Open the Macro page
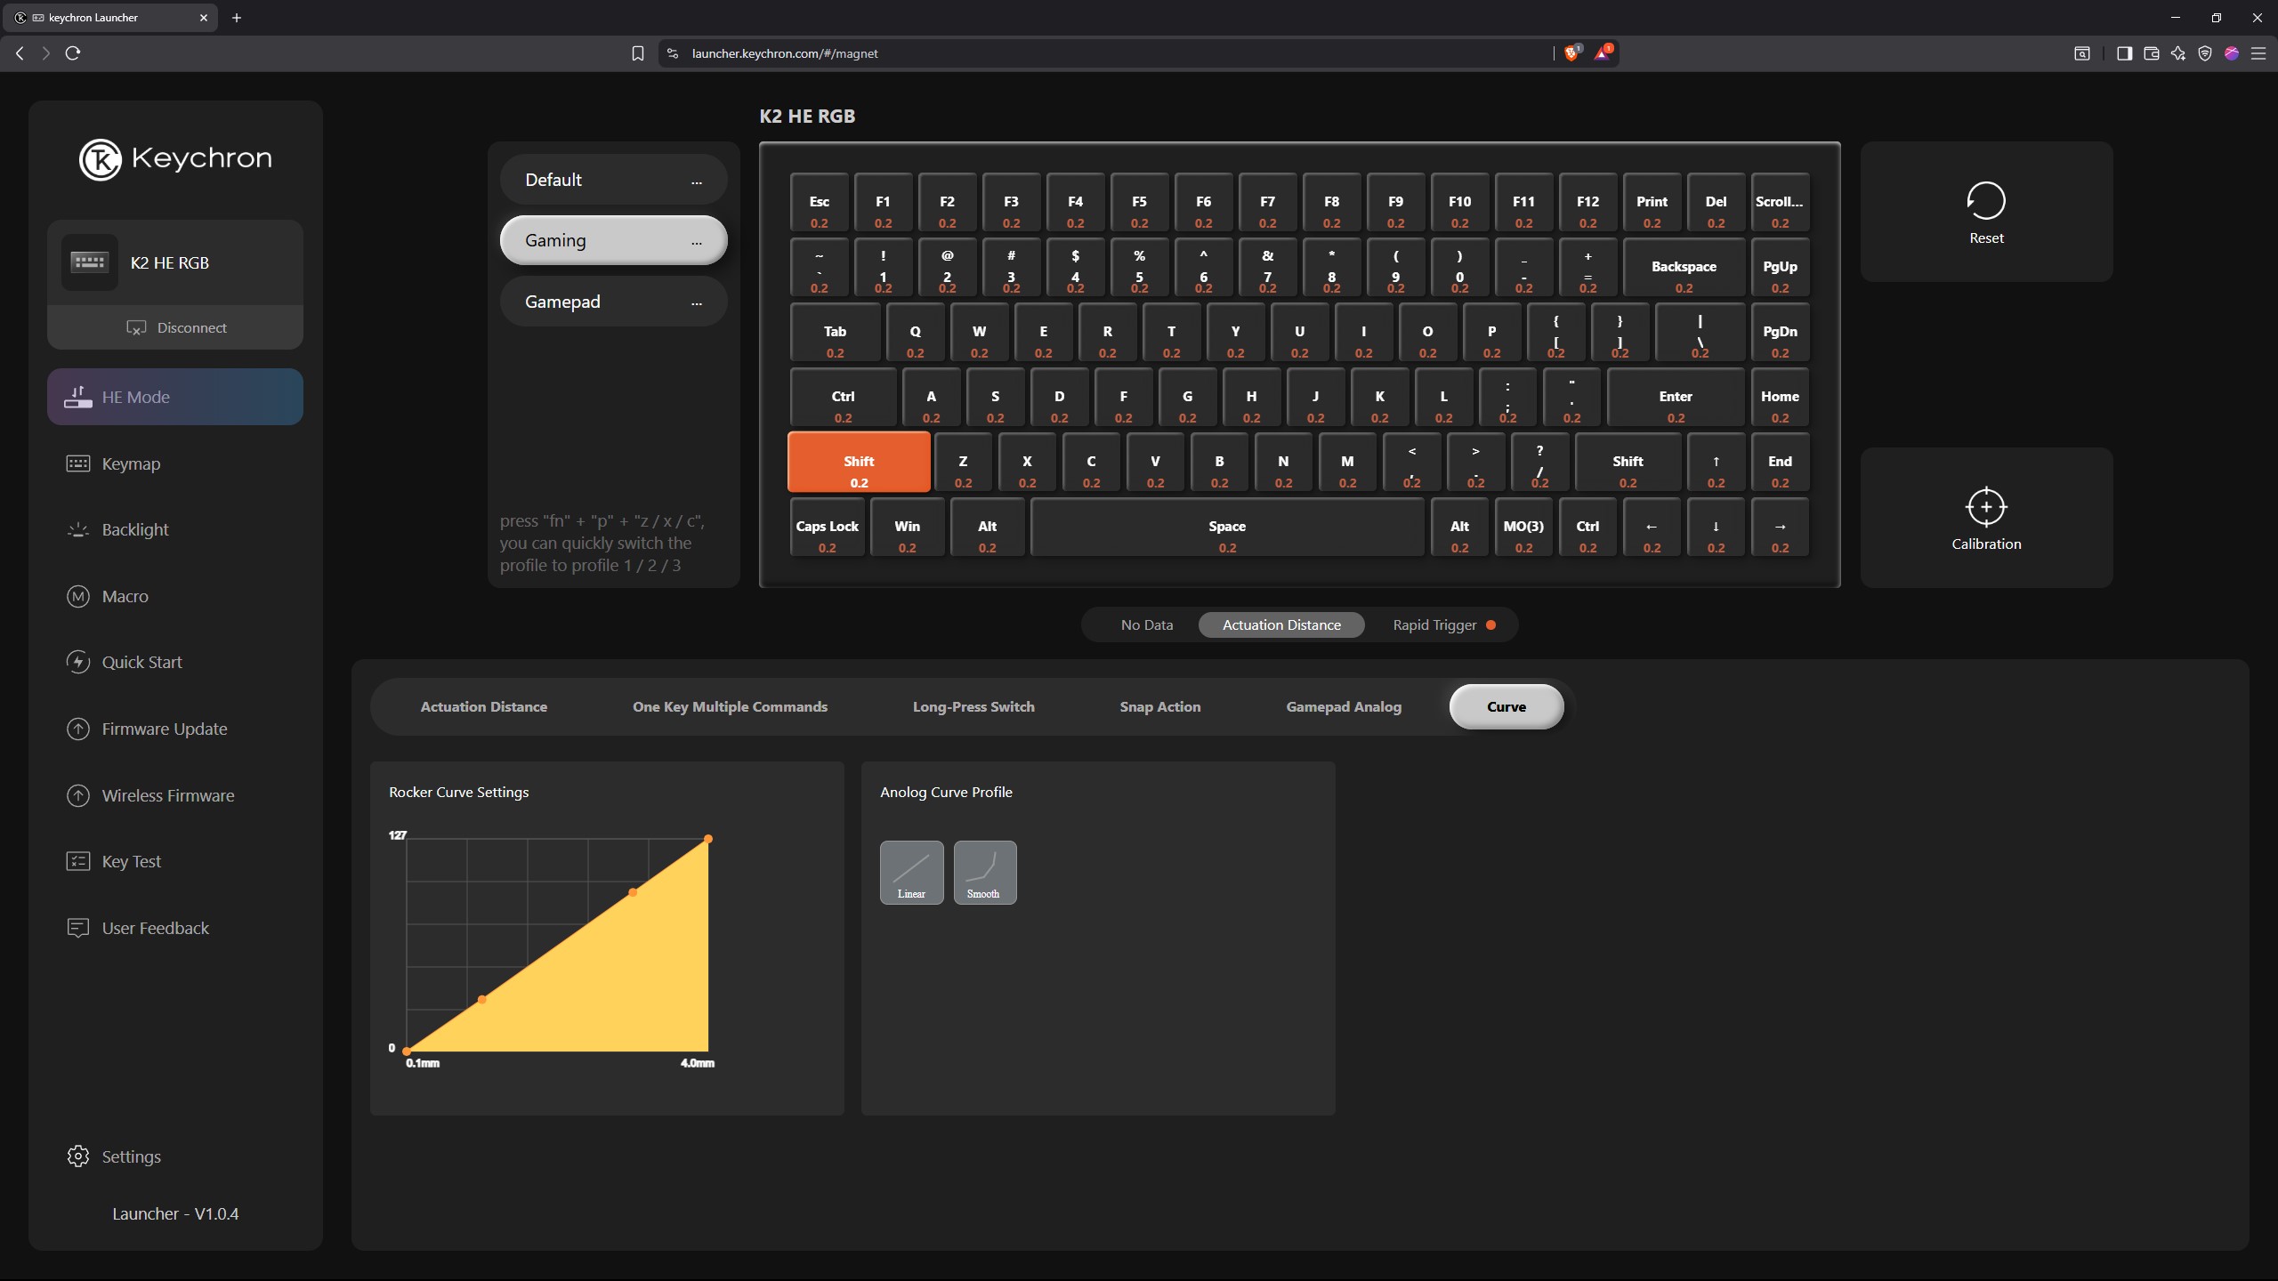Image resolution: width=2278 pixels, height=1281 pixels. pyautogui.click(x=125, y=596)
